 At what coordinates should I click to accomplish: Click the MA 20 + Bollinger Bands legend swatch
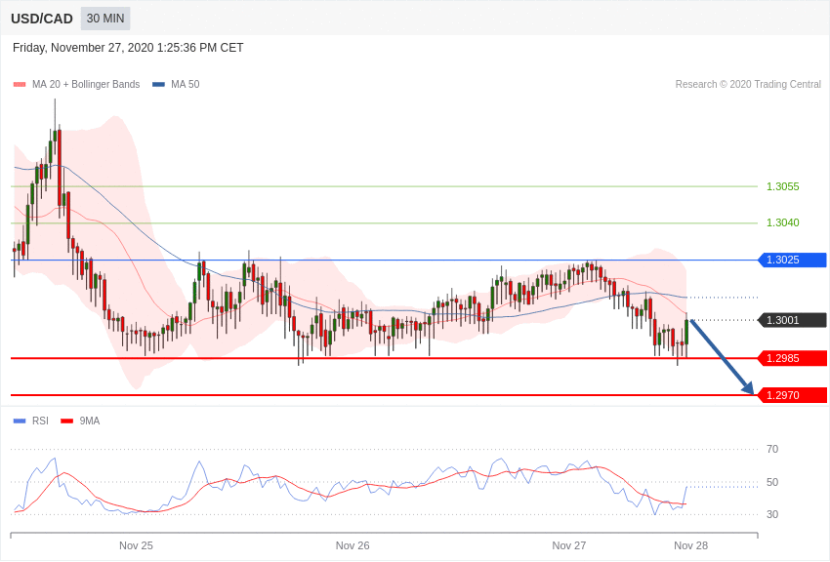(20, 85)
